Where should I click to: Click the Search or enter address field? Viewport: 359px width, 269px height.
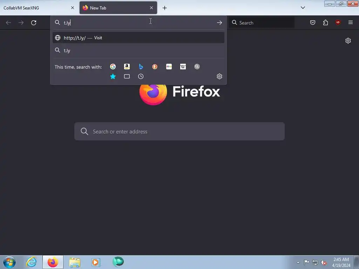[179, 132]
